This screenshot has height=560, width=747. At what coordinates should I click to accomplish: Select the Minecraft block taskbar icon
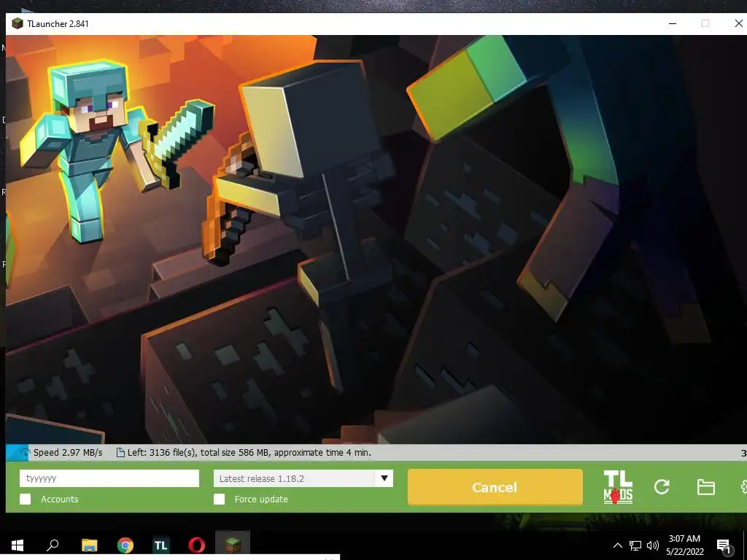233,544
